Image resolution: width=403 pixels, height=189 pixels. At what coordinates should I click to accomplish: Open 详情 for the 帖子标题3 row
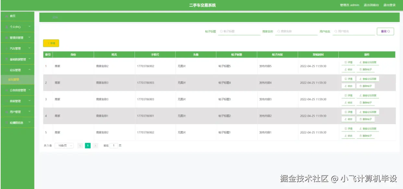pyautogui.click(x=348, y=95)
